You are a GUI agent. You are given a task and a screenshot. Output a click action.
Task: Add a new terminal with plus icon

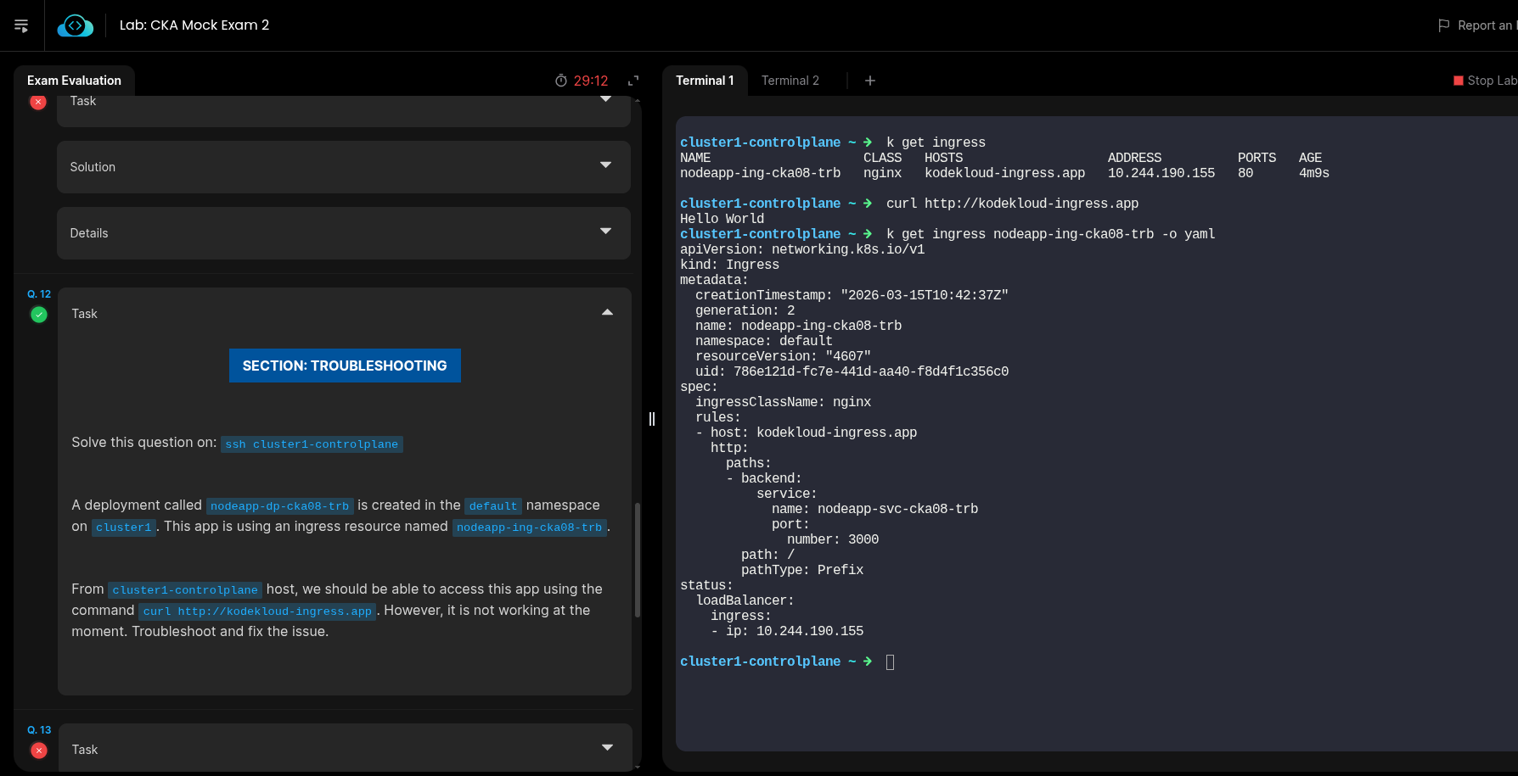[870, 81]
